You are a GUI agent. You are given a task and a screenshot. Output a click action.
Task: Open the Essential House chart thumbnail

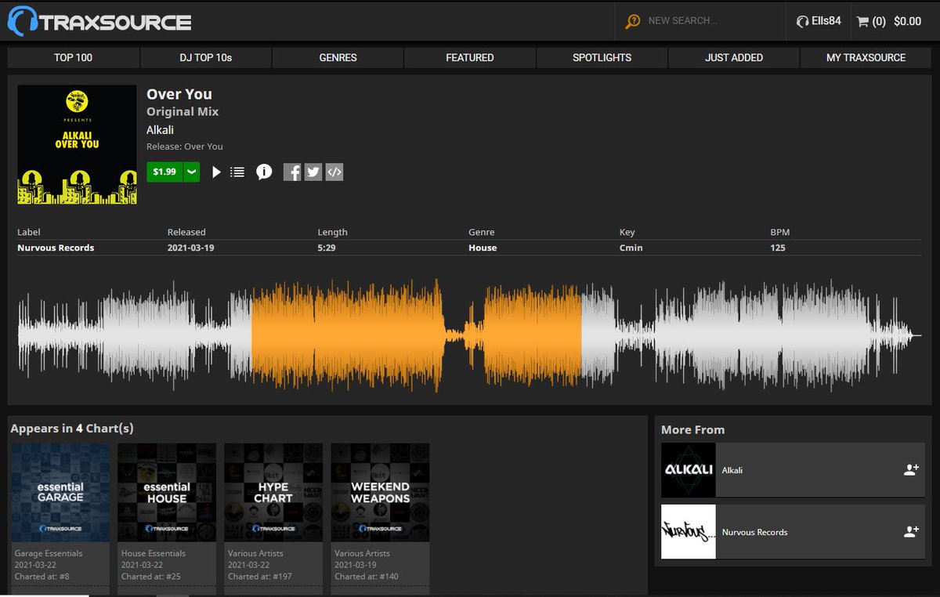(167, 492)
